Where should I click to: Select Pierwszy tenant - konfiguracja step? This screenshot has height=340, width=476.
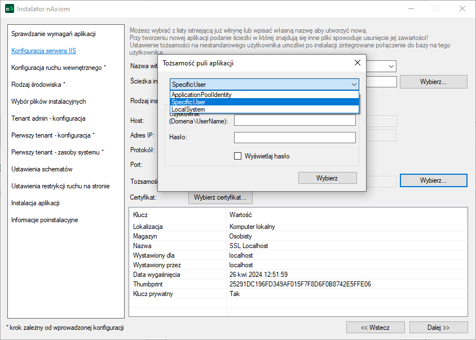(x=53, y=135)
